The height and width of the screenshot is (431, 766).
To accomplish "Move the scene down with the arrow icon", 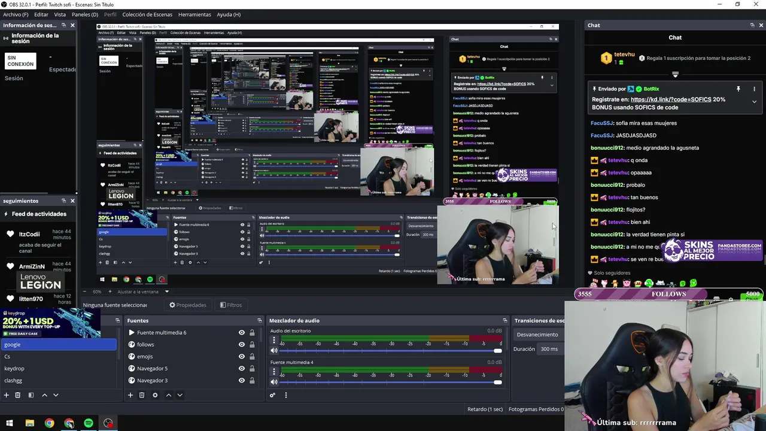I will 56,395.
